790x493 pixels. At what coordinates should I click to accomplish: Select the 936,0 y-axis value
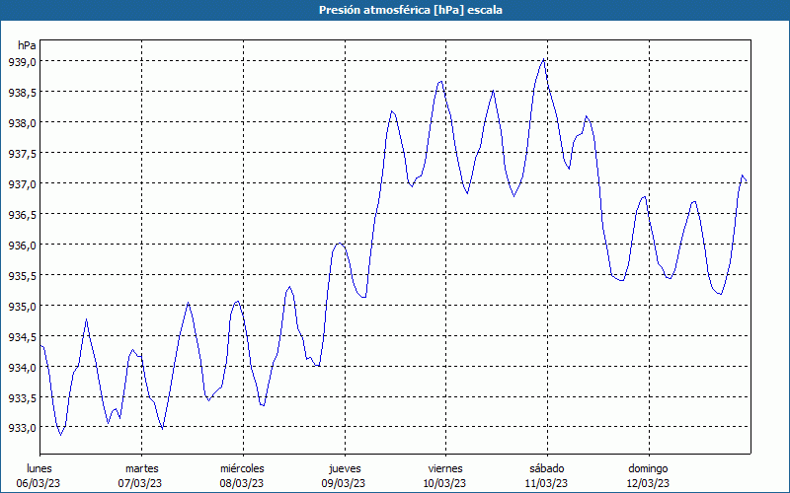point(22,245)
